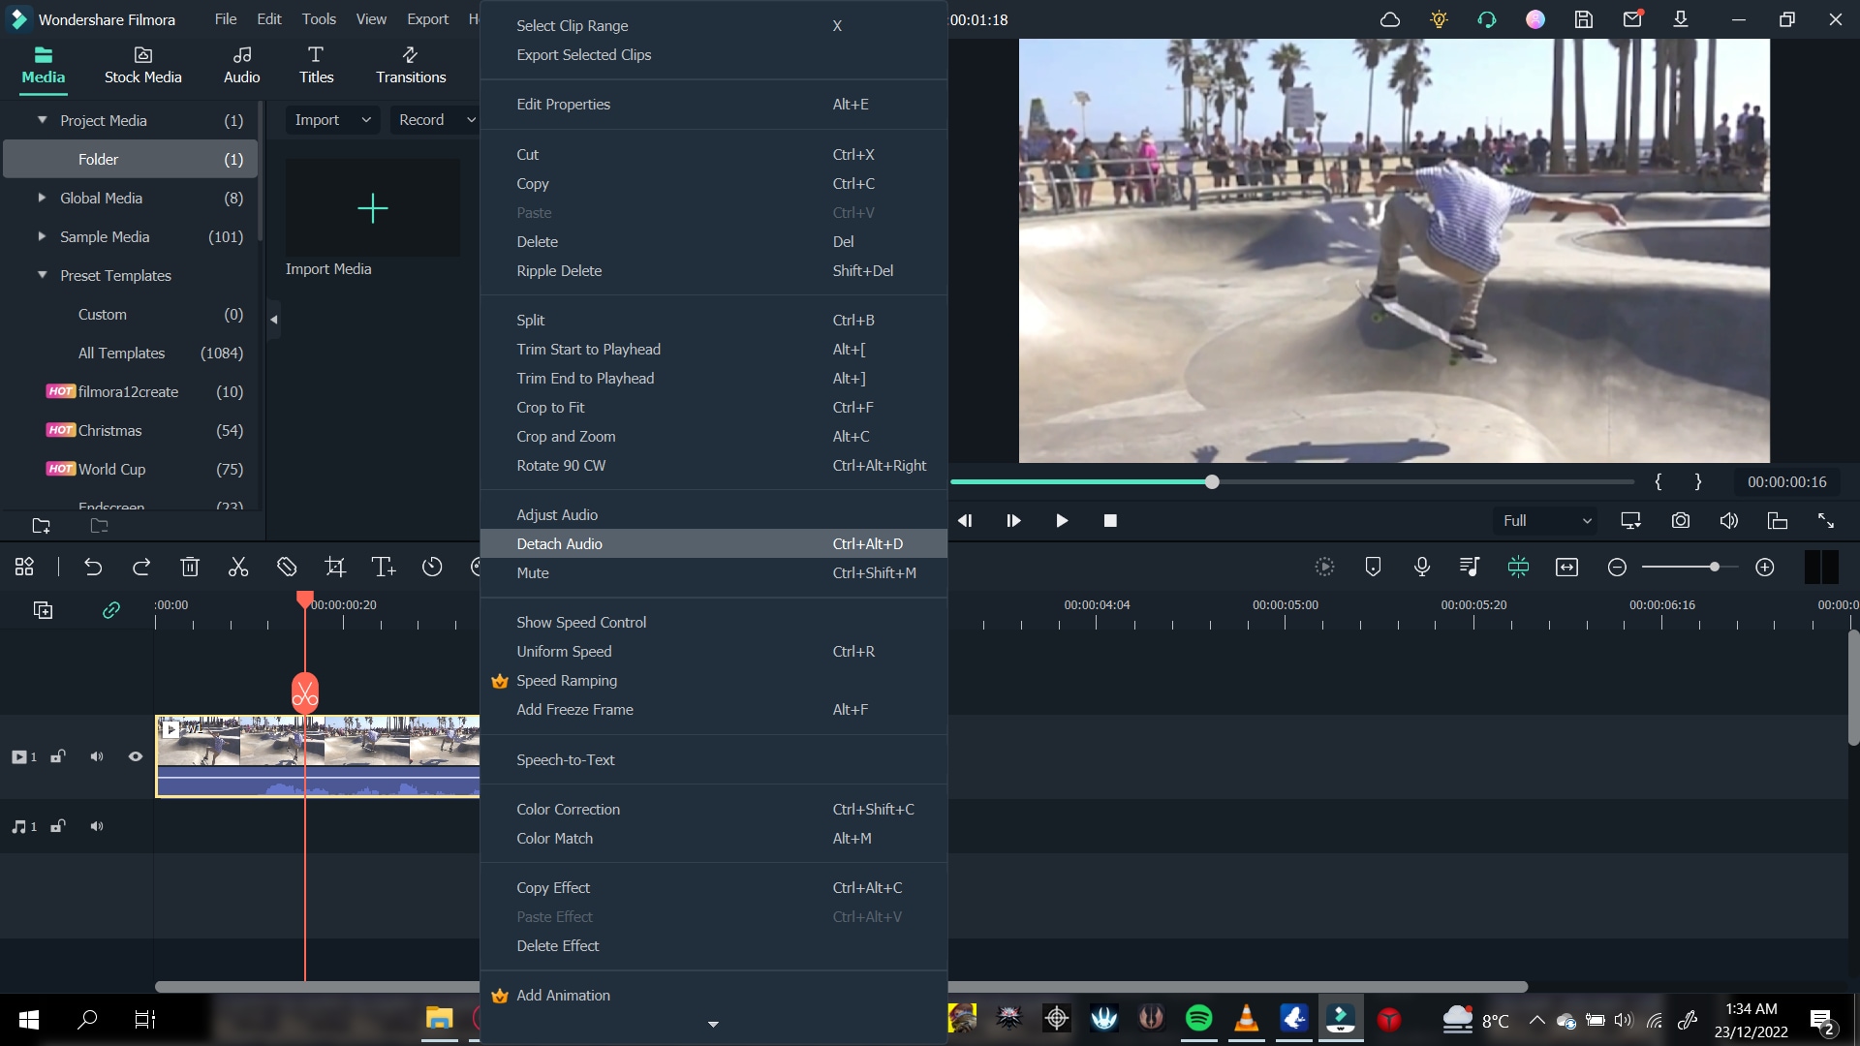Toggle the Mute option for clip
The width and height of the screenshot is (1860, 1046).
tap(533, 572)
